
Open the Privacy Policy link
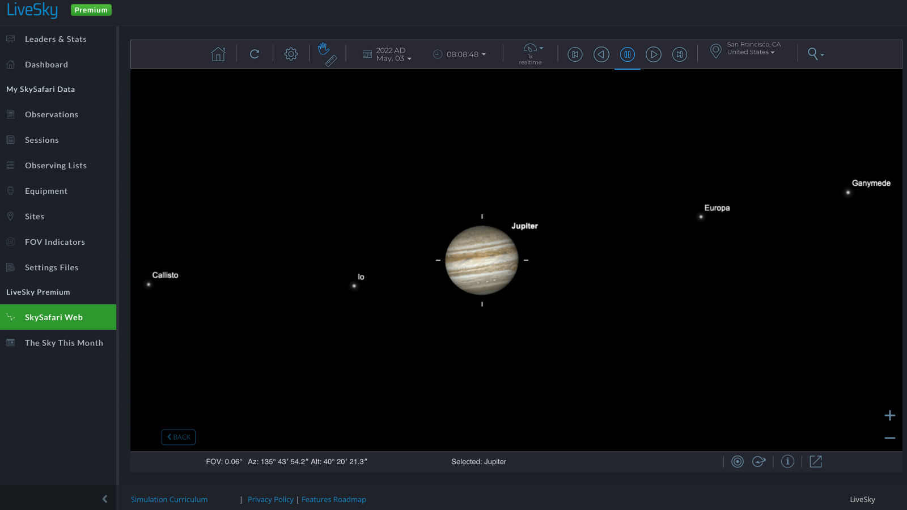tap(270, 499)
